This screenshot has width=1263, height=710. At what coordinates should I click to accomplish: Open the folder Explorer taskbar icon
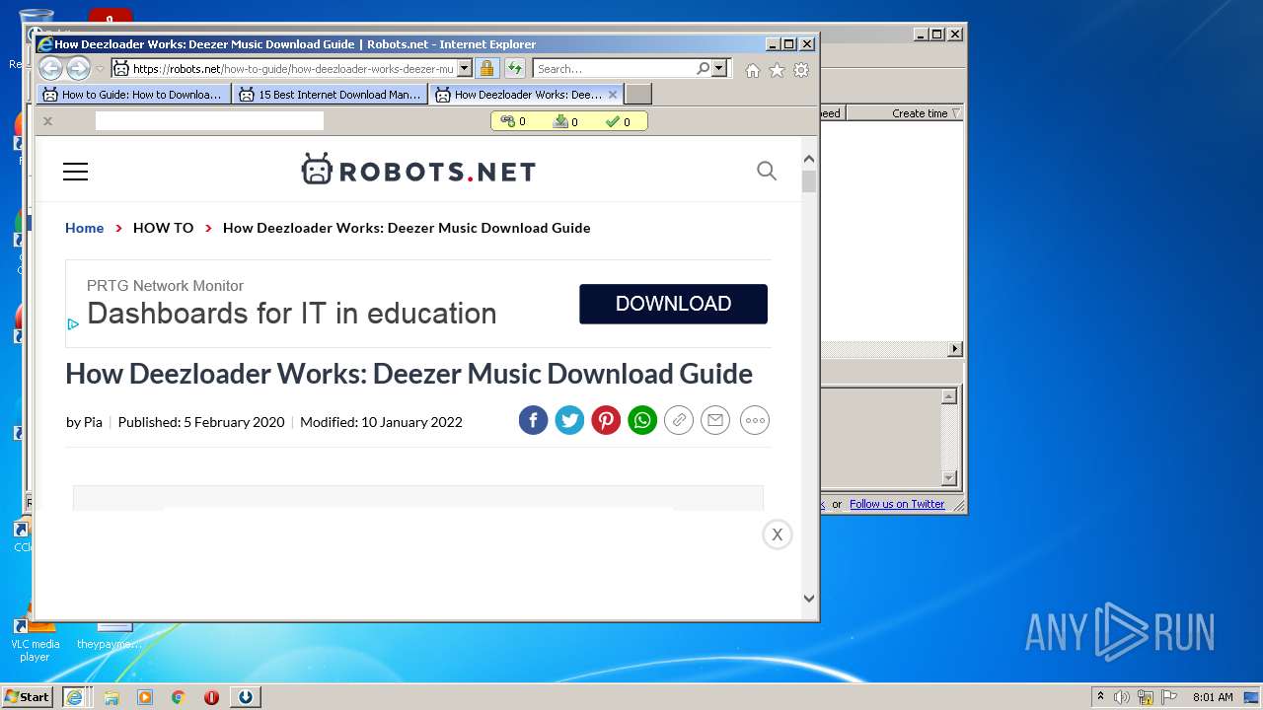pos(111,697)
